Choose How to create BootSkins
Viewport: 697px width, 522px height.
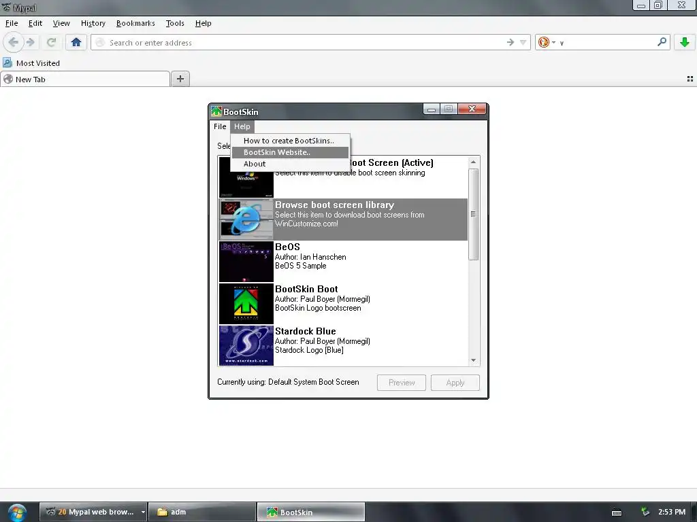click(290, 141)
